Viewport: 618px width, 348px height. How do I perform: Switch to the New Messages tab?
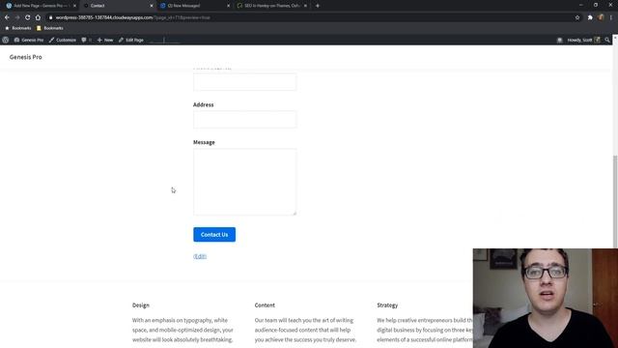[x=194, y=6]
